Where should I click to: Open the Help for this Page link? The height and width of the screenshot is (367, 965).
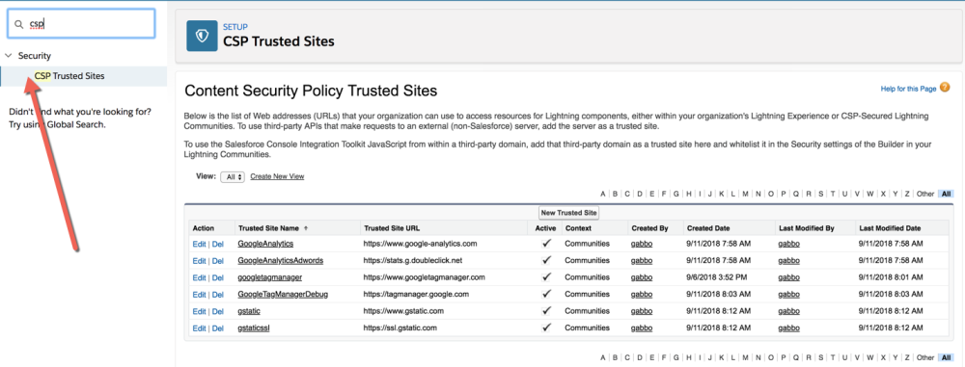(x=908, y=90)
